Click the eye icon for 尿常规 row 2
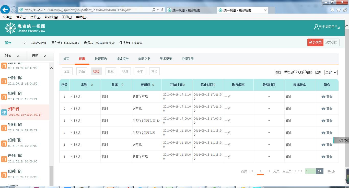349x188 pixels. point(323,109)
